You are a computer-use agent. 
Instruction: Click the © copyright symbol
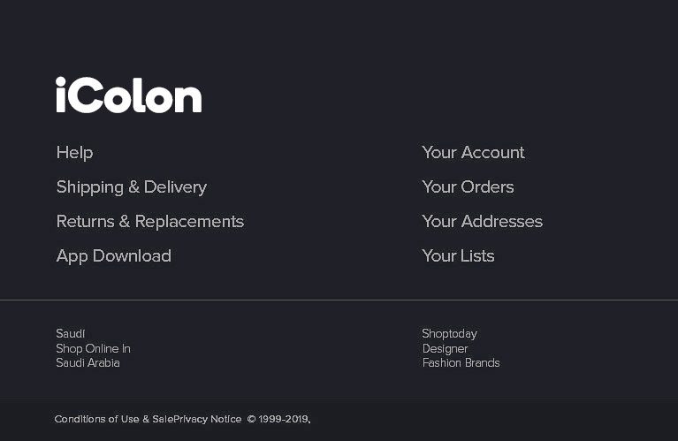pos(251,419)
